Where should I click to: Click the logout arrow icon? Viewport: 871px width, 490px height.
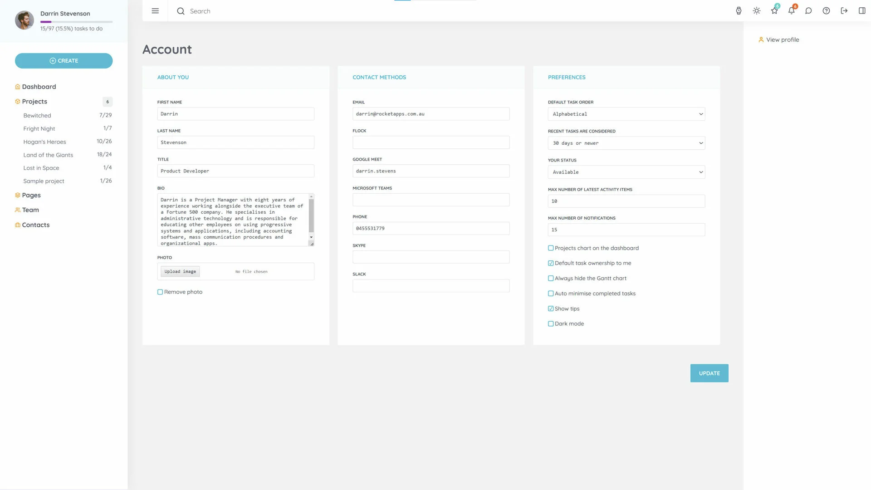[x=844, y=11]
